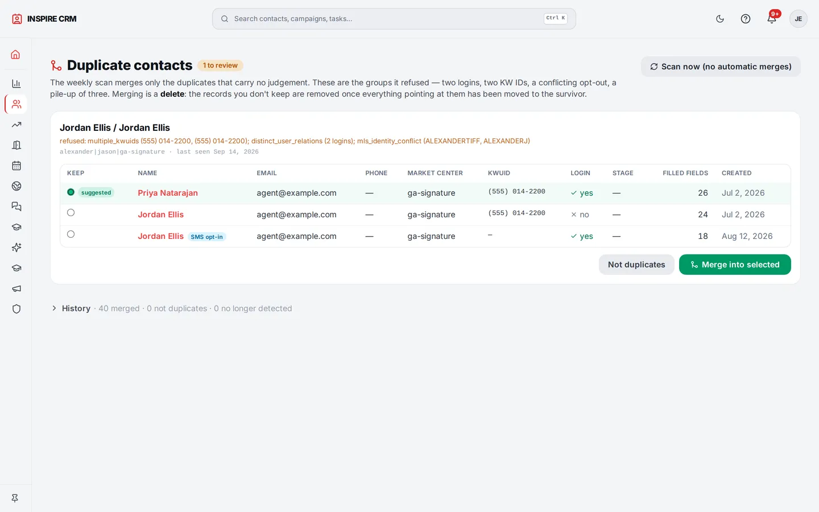Click the Duplicate contacts page heading
The image size is (819, 512).
pyautogui.click(x=130, y=65)
